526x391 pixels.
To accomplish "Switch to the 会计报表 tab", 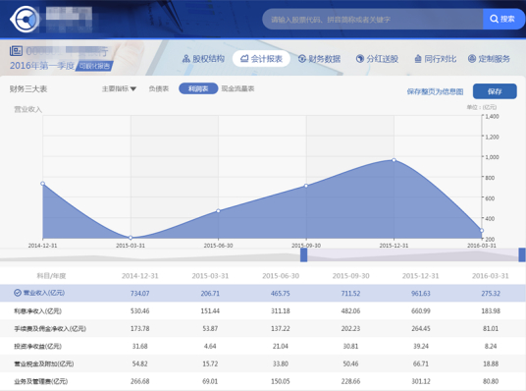I will coord(261,59).
